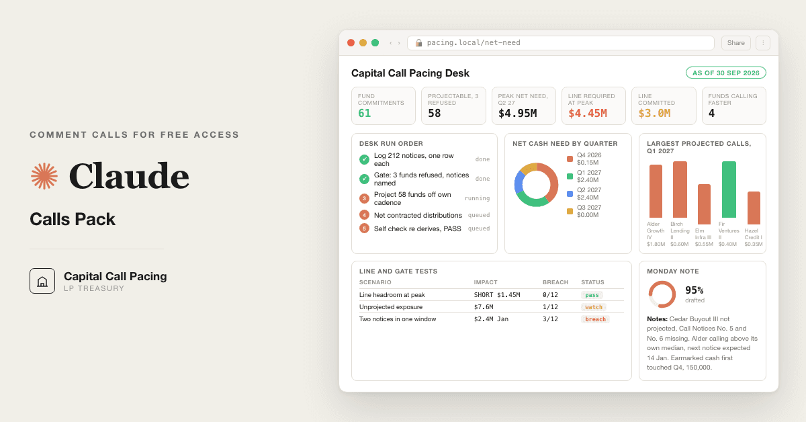Click the IMPACT column header

pos(486,282)
